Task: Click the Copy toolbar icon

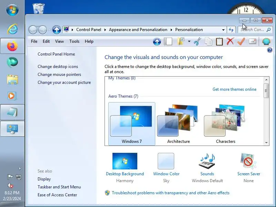Action: (x=208, y=42)
